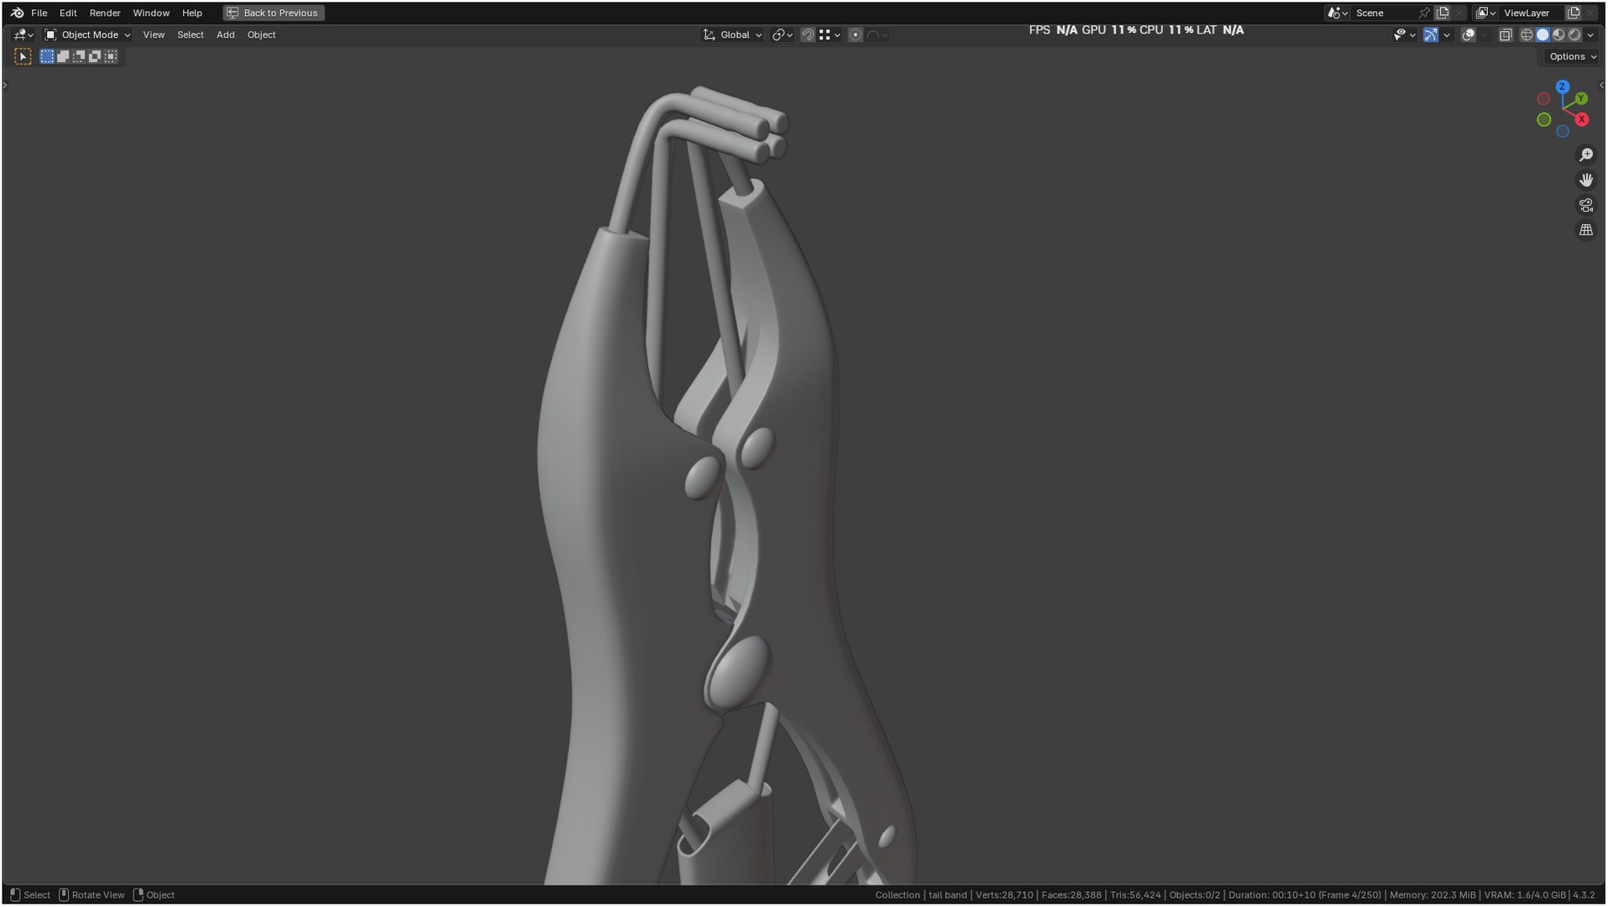Select the Select Box tool icon

pyautogui.click(x=23, y=56)
